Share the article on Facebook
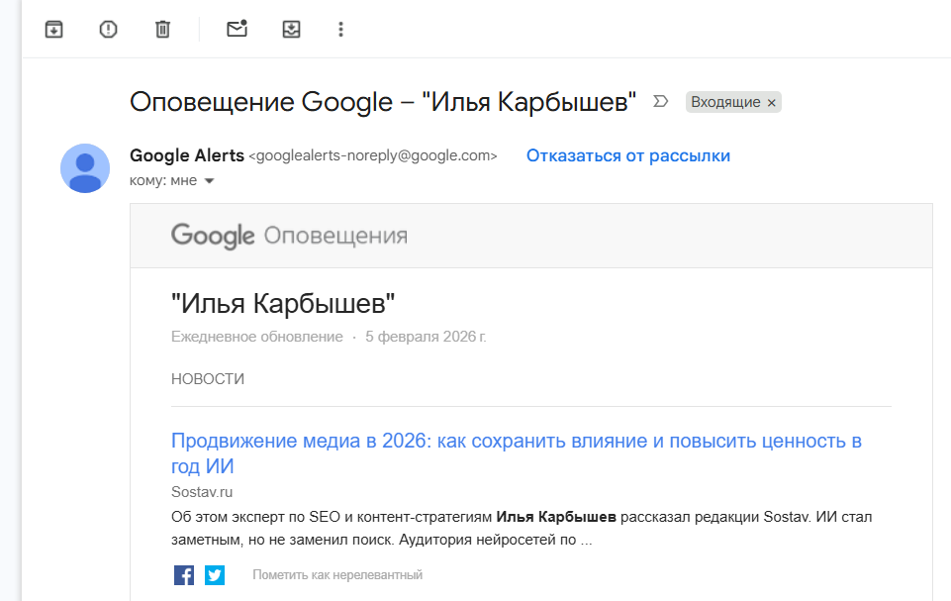951x601 pixels. 184,575
